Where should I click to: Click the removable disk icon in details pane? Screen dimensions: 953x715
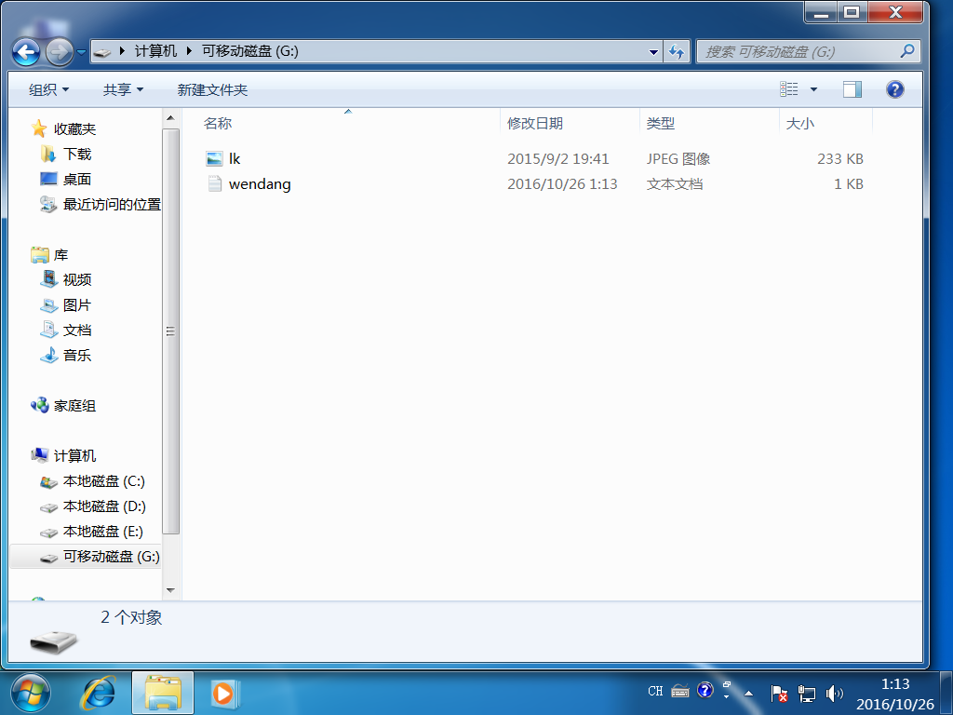(x=53, y=642)
